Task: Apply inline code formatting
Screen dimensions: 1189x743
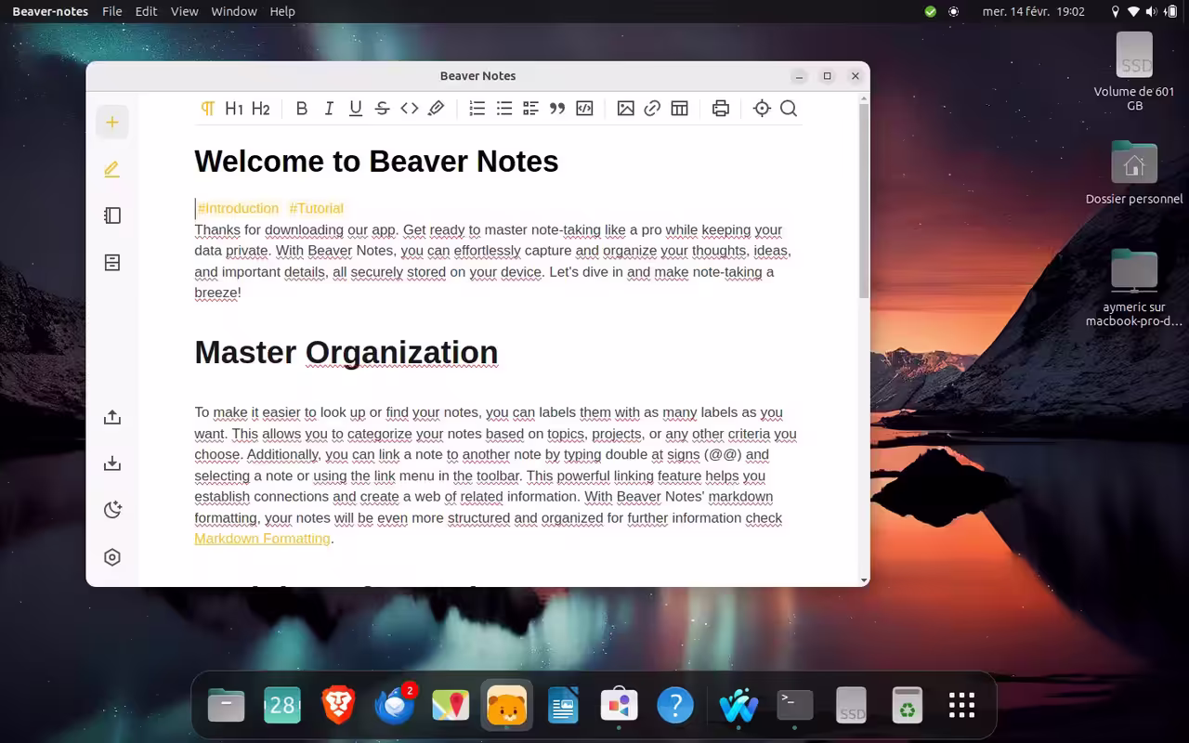Action: [x=410, y=109]
